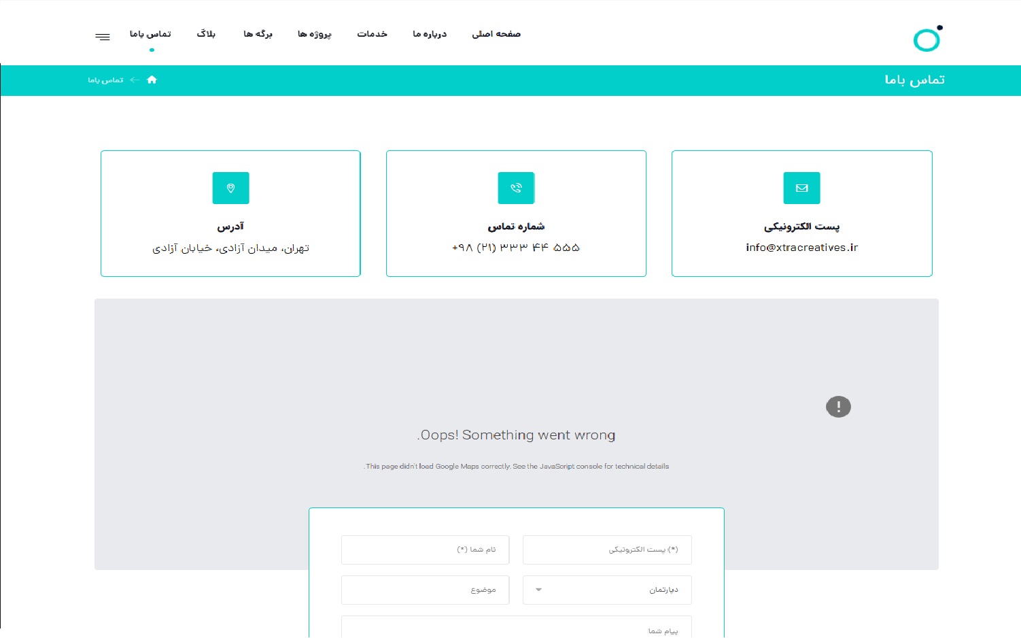Click the location pin address icon

point(231,188)
